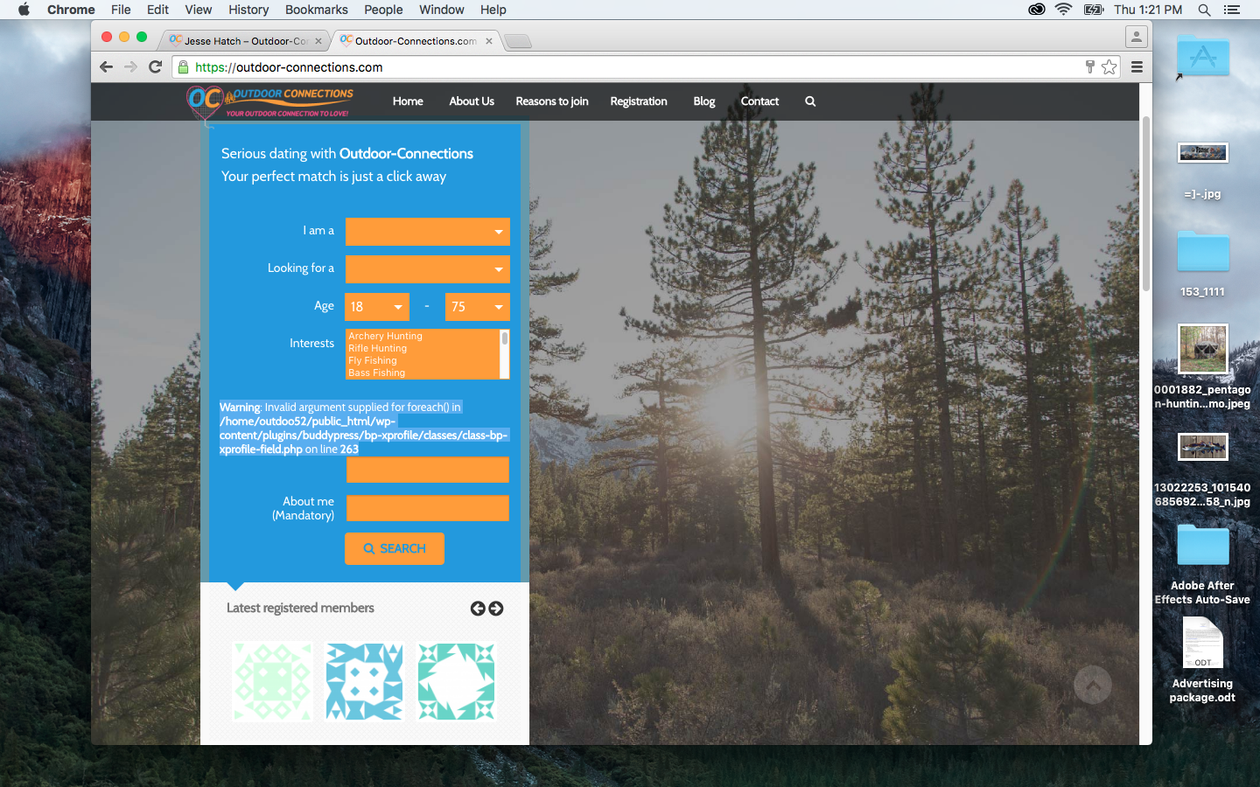This screenshot has height=787, width=1260.
Task: Open the About Us page
Action: [x=472, y=101]
